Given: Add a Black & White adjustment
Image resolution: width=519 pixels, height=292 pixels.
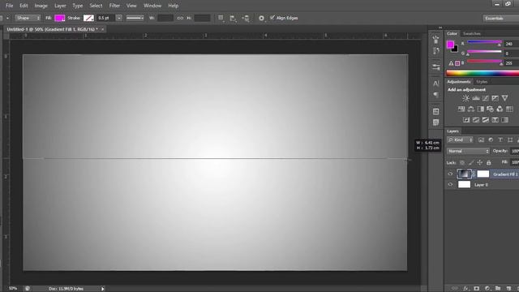Looking at the screenshot, I should [480, 109].
